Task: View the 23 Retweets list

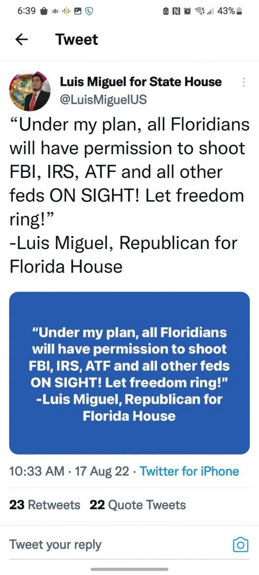Action: pos(45,505)
